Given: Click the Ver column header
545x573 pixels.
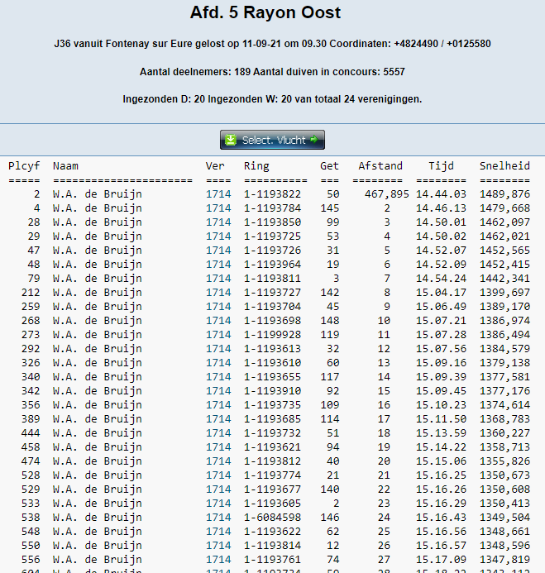Looking at the screenshot, I should pos(215,166).
